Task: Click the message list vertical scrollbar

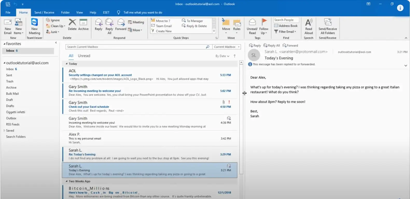Action: coord(241,117)
